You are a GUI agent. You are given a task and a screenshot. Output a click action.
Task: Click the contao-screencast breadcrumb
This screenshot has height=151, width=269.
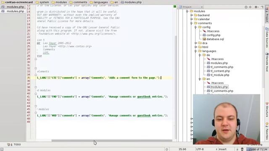[17, 2]
